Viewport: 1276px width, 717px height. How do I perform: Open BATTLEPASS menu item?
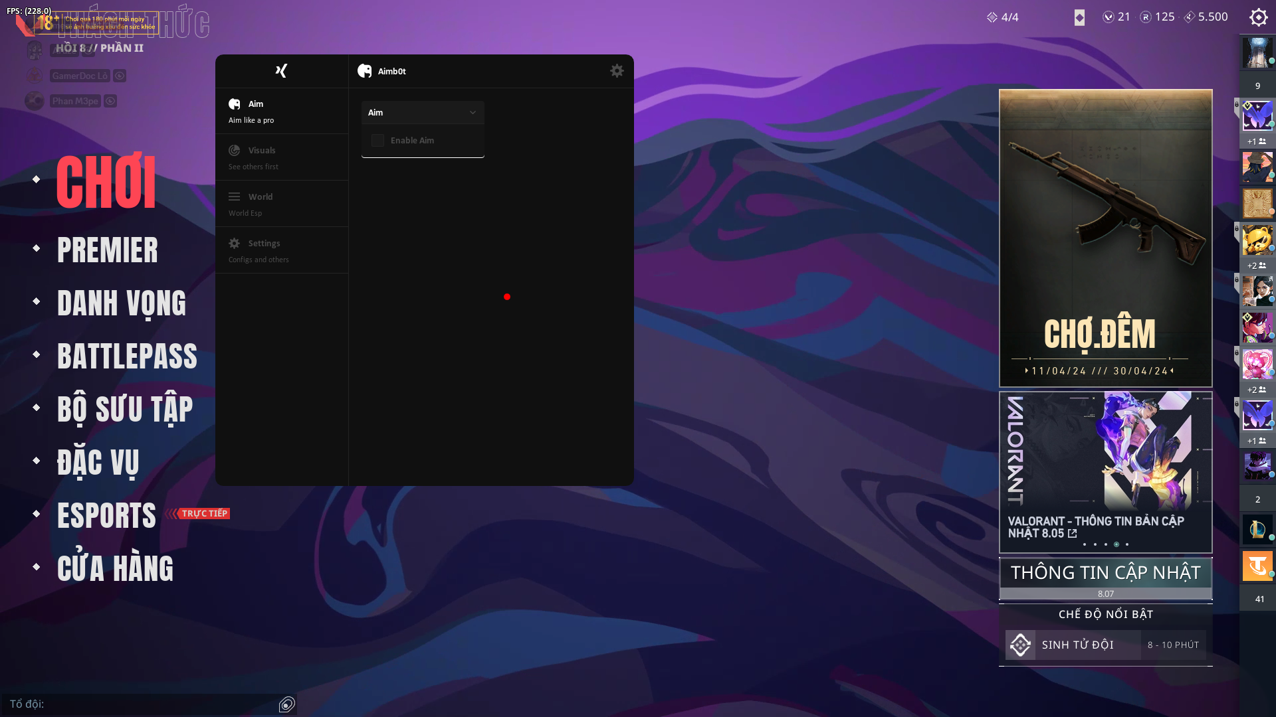pyautogui.click(x=127, y=357)
